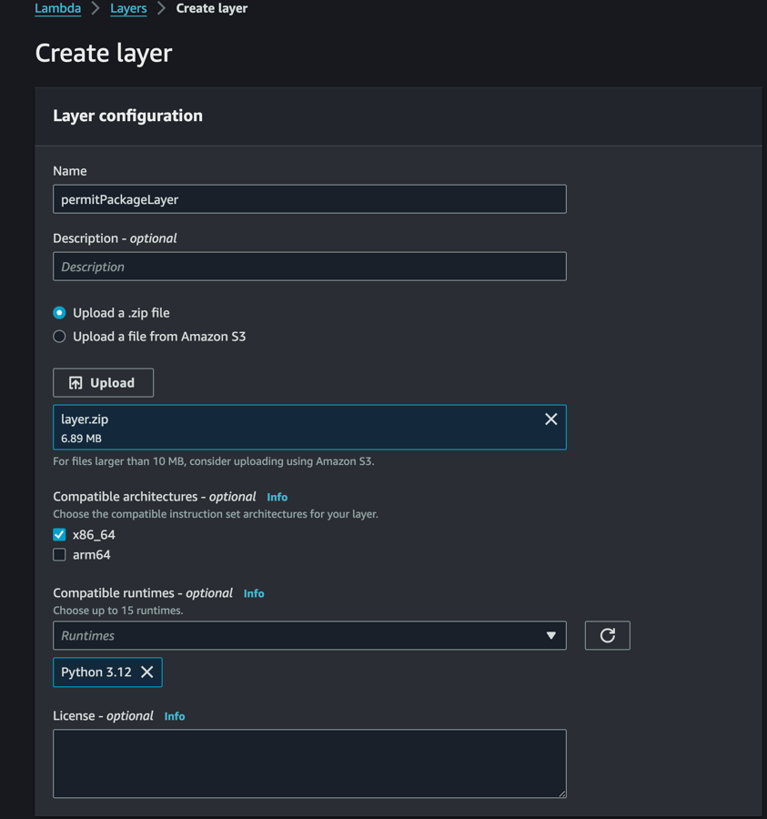Select Upload a file from Amazon S3

[x=58, y=336]
